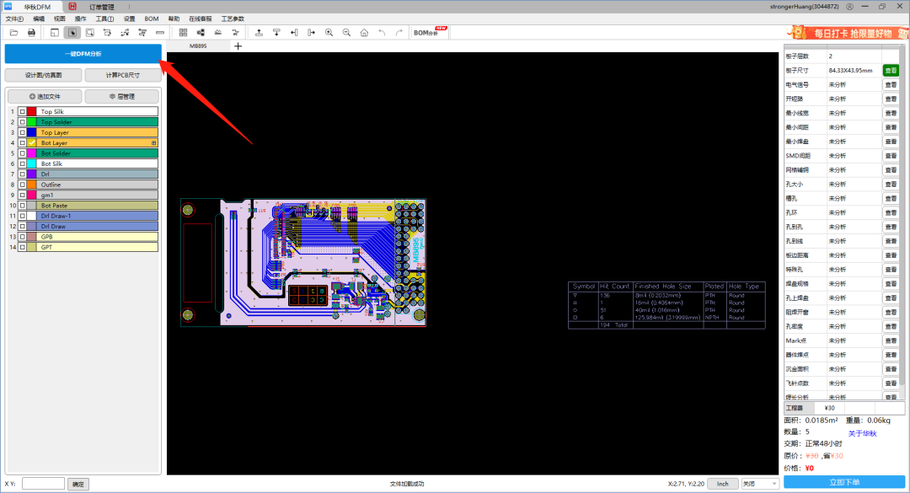The height and width of the screenshot is (493, 910).
Task: Click the print icon in toolbar
Action: pos(31,33)
